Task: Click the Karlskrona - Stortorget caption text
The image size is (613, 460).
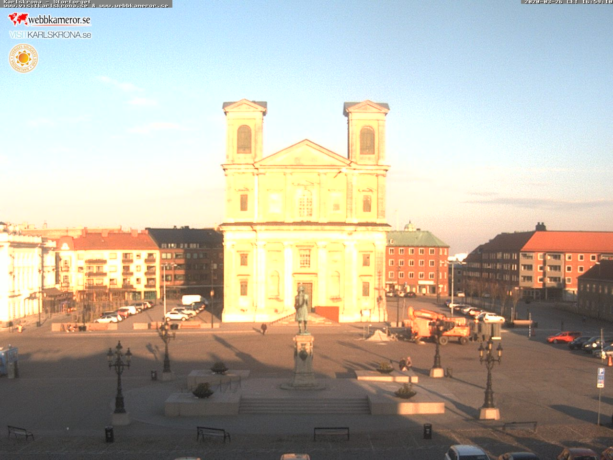Action: [47, 2]
